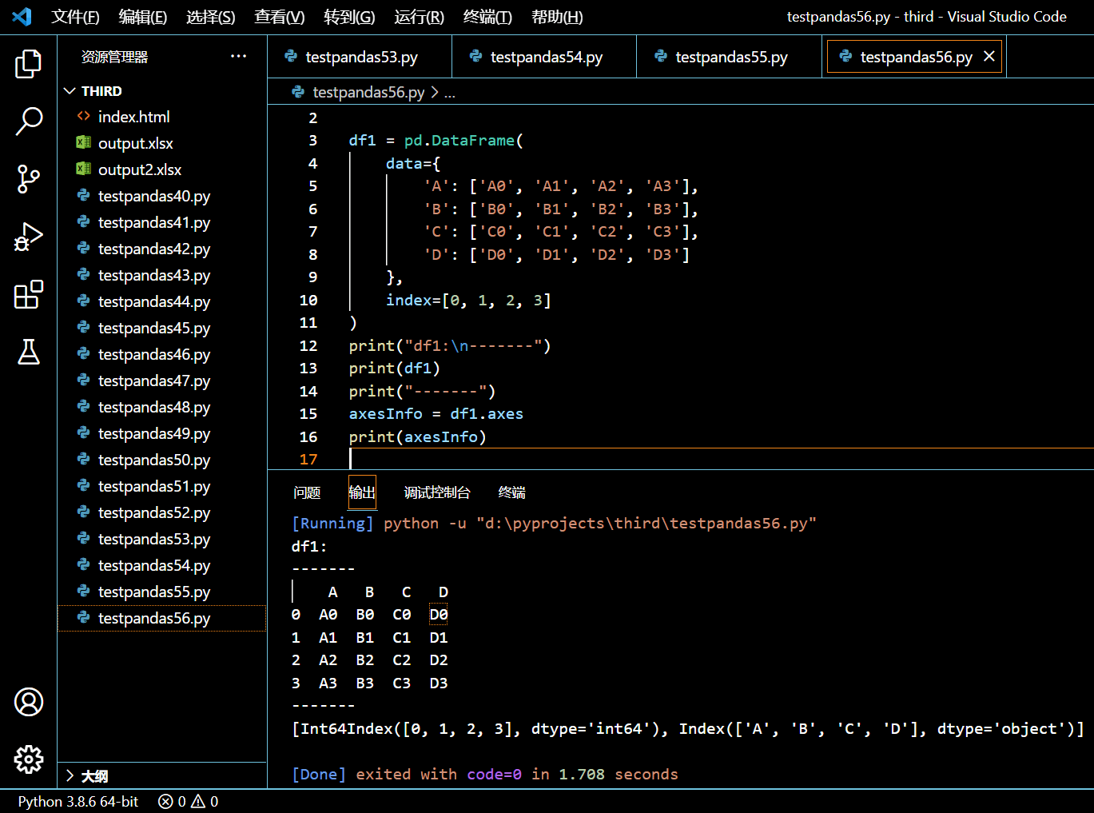This screenshot has height=813, width=1094.
Task: Open Run and Debug view icon
Action: tap(29, 237)
